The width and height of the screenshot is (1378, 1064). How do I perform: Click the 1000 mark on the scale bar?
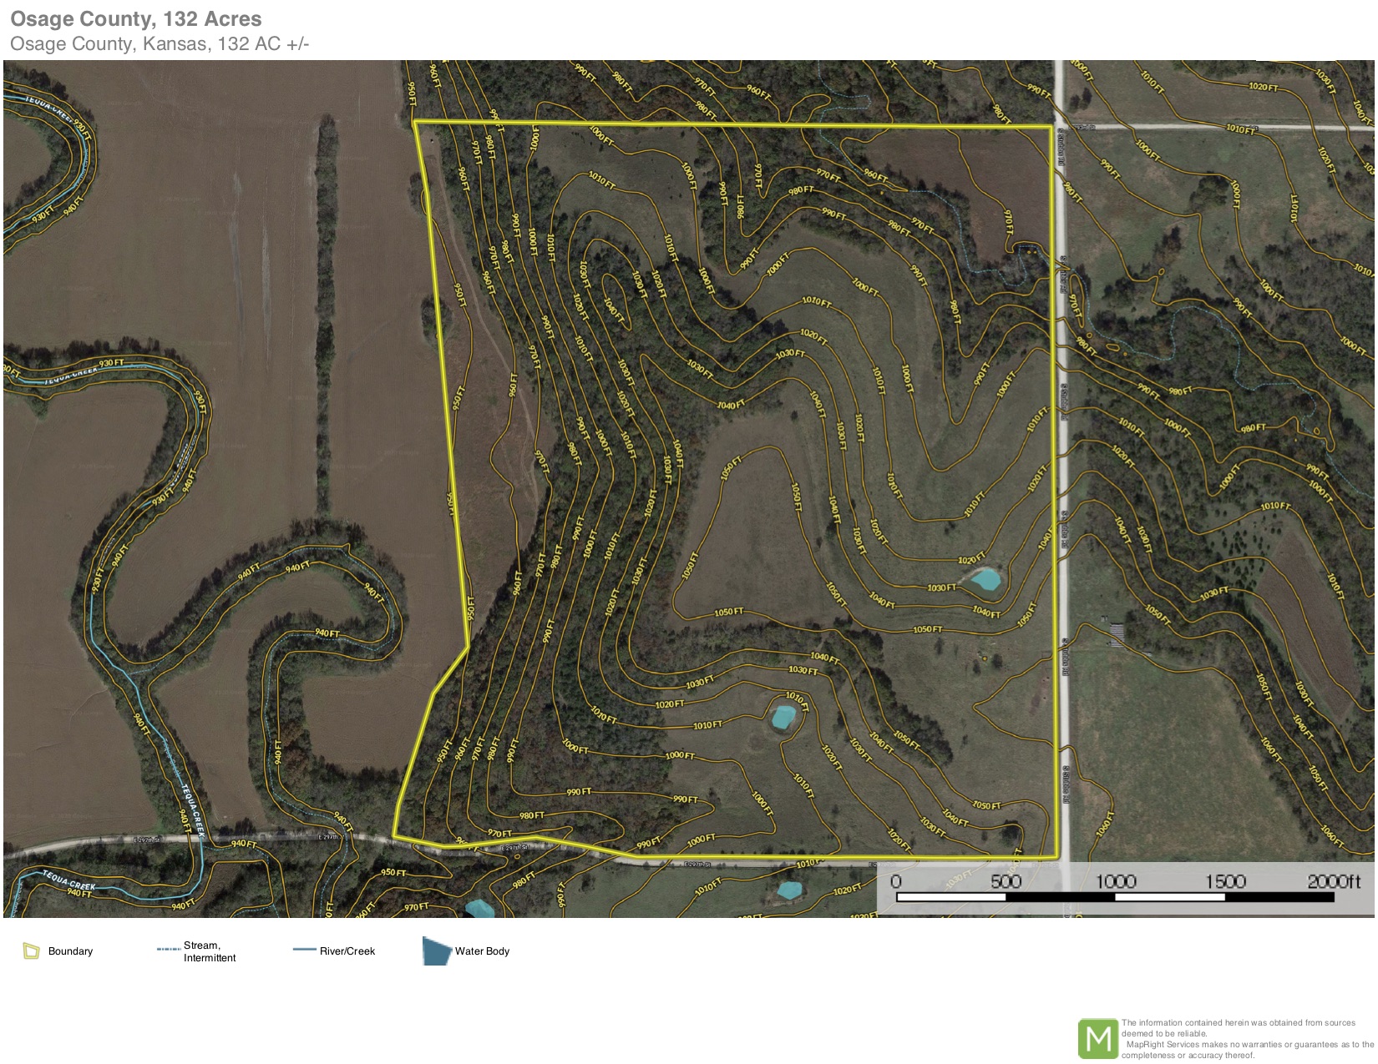pyautogui.click(x=1115, y=882)
